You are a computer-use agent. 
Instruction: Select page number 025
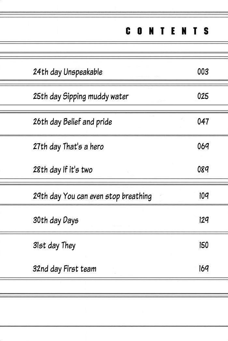point(203,96)
